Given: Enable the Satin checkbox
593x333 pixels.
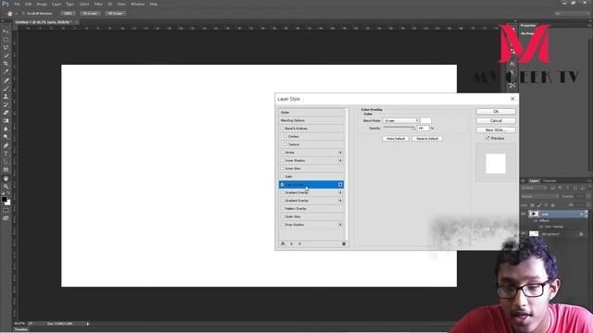Looking at the screenshot, I should click(x=282, y=177).
